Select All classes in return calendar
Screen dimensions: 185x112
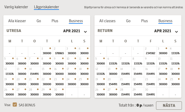click(x=107, y=21)
